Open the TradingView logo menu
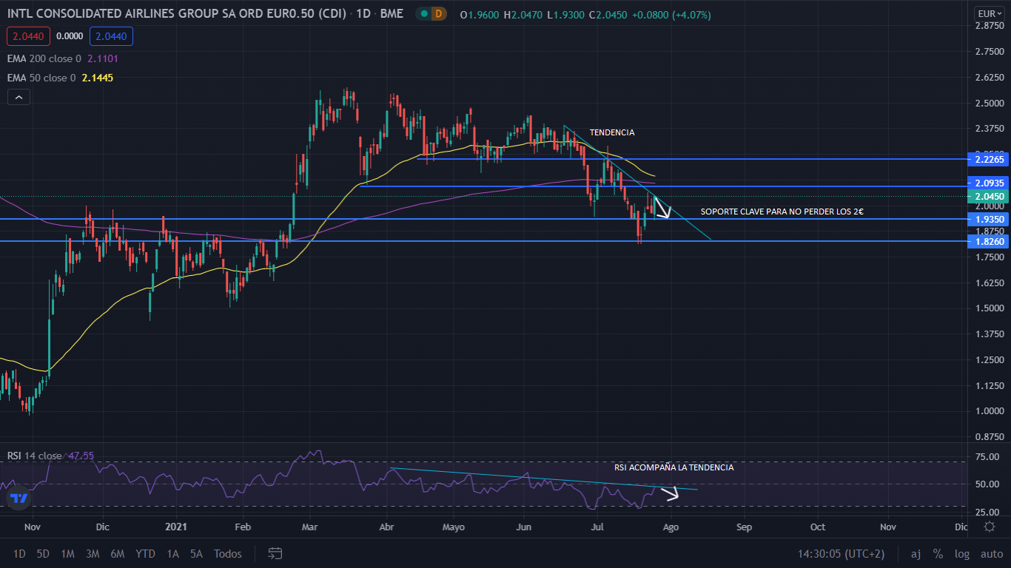Viewport: 1011px width, 568px height. tap(18, 498)
